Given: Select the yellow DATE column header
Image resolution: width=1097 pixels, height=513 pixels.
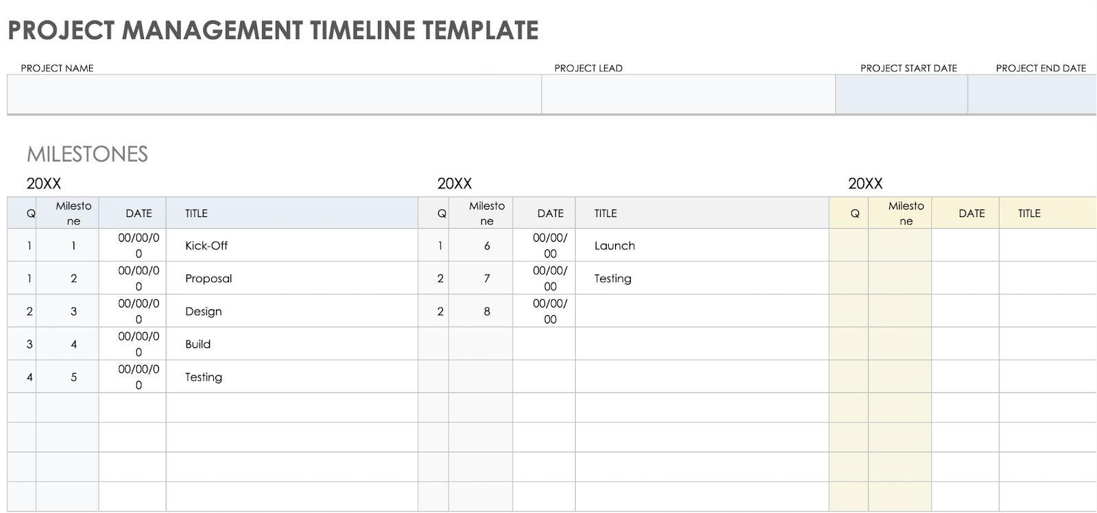Looking at the screenshot, I should [971, 213].
